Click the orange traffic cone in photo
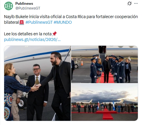The image size is (142, 125). (82, 63)
